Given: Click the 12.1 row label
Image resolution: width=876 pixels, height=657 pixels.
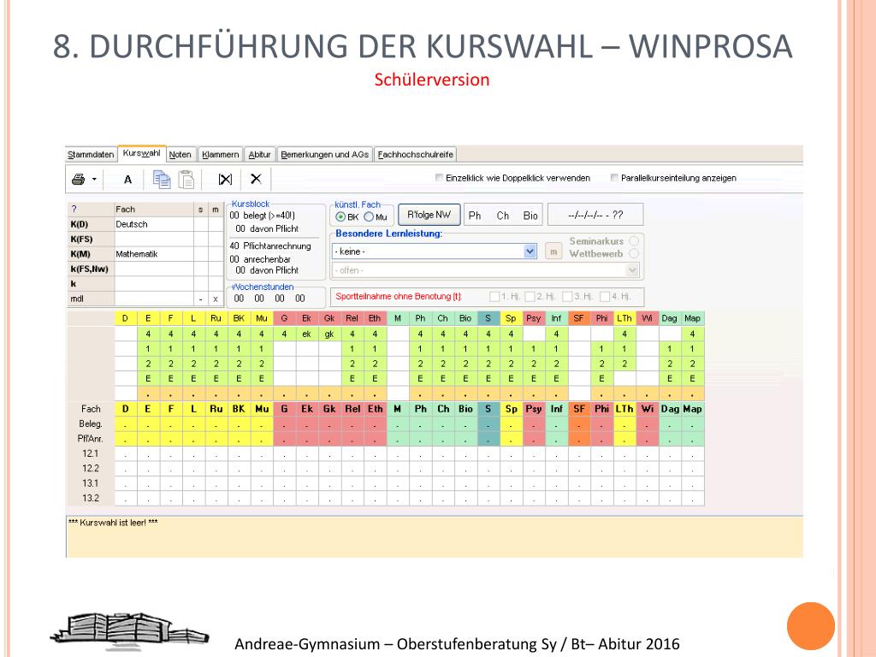Looking at the screenshot, I should click(91, 453).
